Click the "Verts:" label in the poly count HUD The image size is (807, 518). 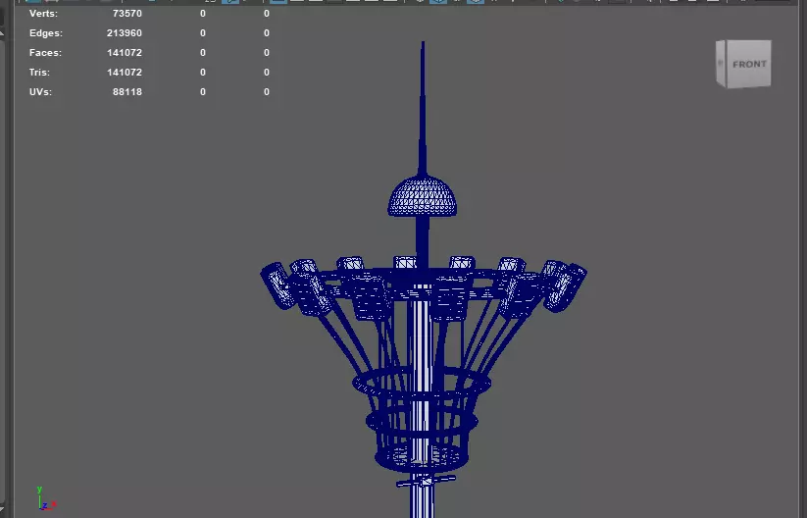(x=43, y=14)
